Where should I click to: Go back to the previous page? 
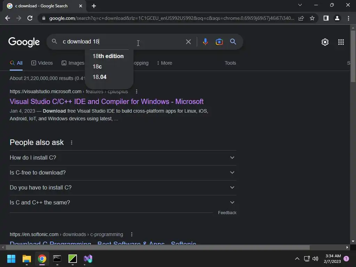(8, 18)
